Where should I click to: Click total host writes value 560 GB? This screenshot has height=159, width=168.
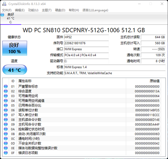click(x=153, y=43)
